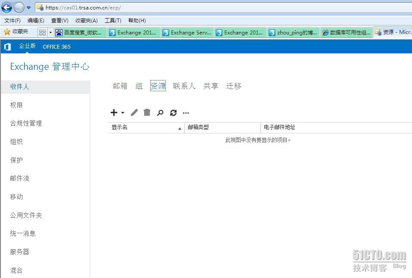Screen dimensions: 412x278
Task: Sort by the 邮箱类型 column header
Action: point(223,127)
